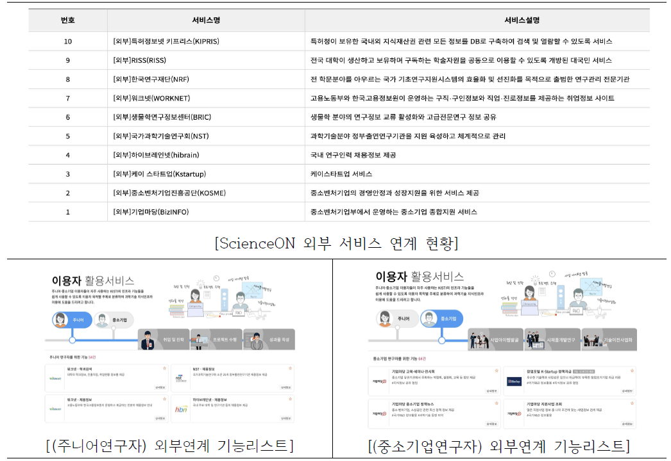Open 상세정보 on 워크넷 - 학과검색 card
This screenshot has width=671, height=461.
[160, 387]
